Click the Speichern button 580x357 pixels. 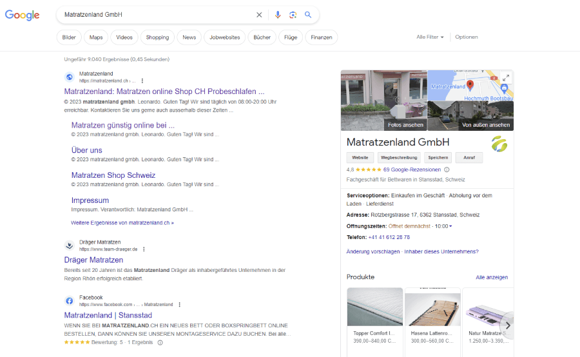[438, 158]
